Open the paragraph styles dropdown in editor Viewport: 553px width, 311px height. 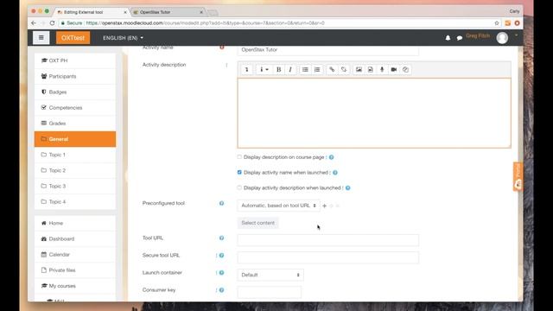pos(264,69)
